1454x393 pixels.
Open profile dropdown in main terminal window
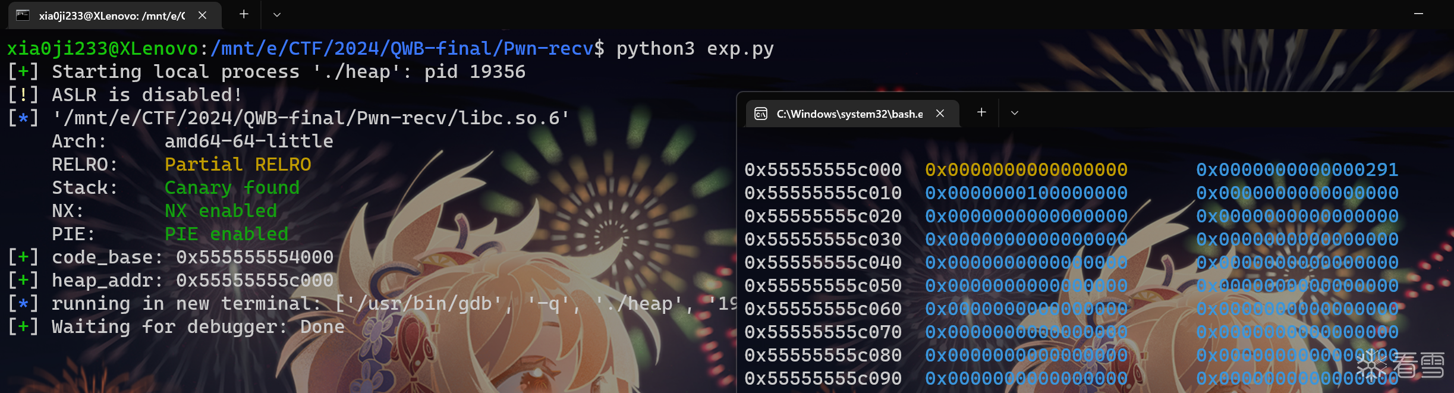click(x=277, y=15)
